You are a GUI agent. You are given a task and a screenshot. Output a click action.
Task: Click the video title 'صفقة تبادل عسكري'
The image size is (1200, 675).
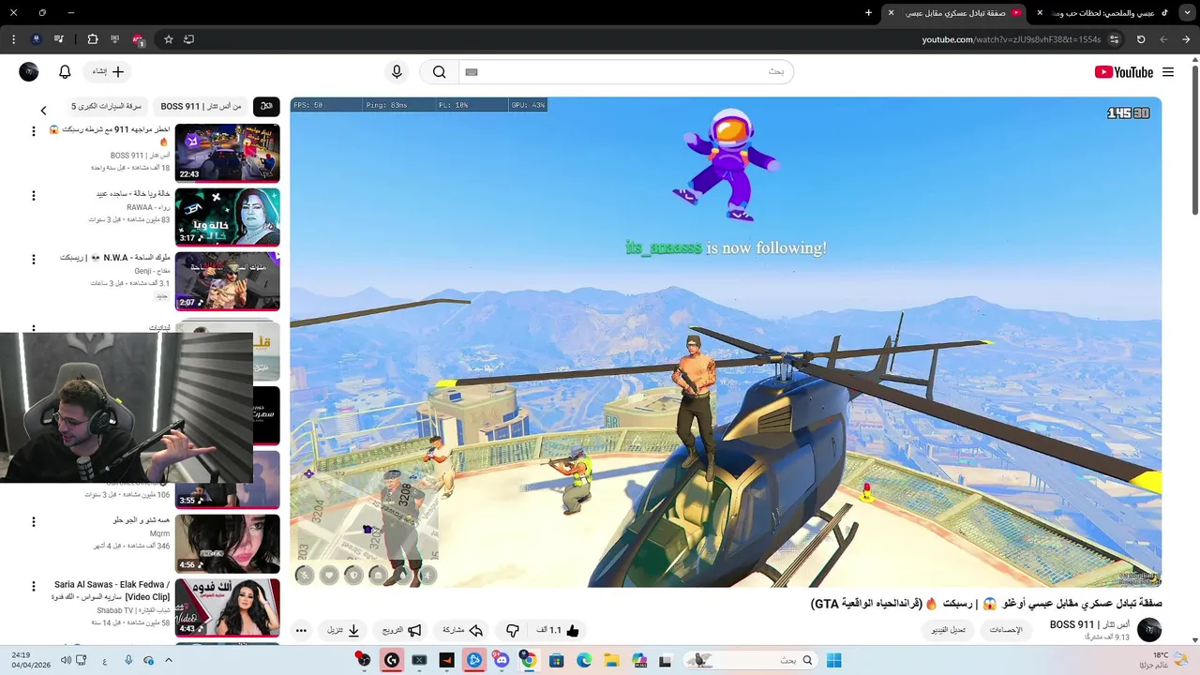(x=986, y=604)
